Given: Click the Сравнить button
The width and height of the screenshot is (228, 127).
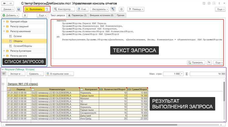Looking at the screenshot, I should [35, 74].
